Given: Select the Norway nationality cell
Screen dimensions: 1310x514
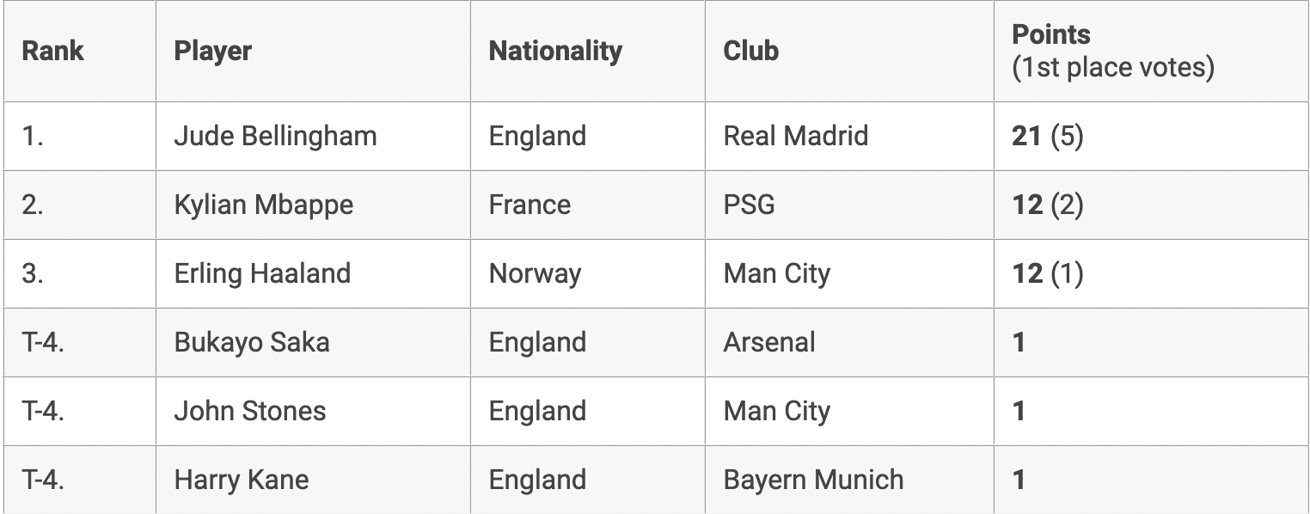Looking at the screenshot, I should (535, 273).
